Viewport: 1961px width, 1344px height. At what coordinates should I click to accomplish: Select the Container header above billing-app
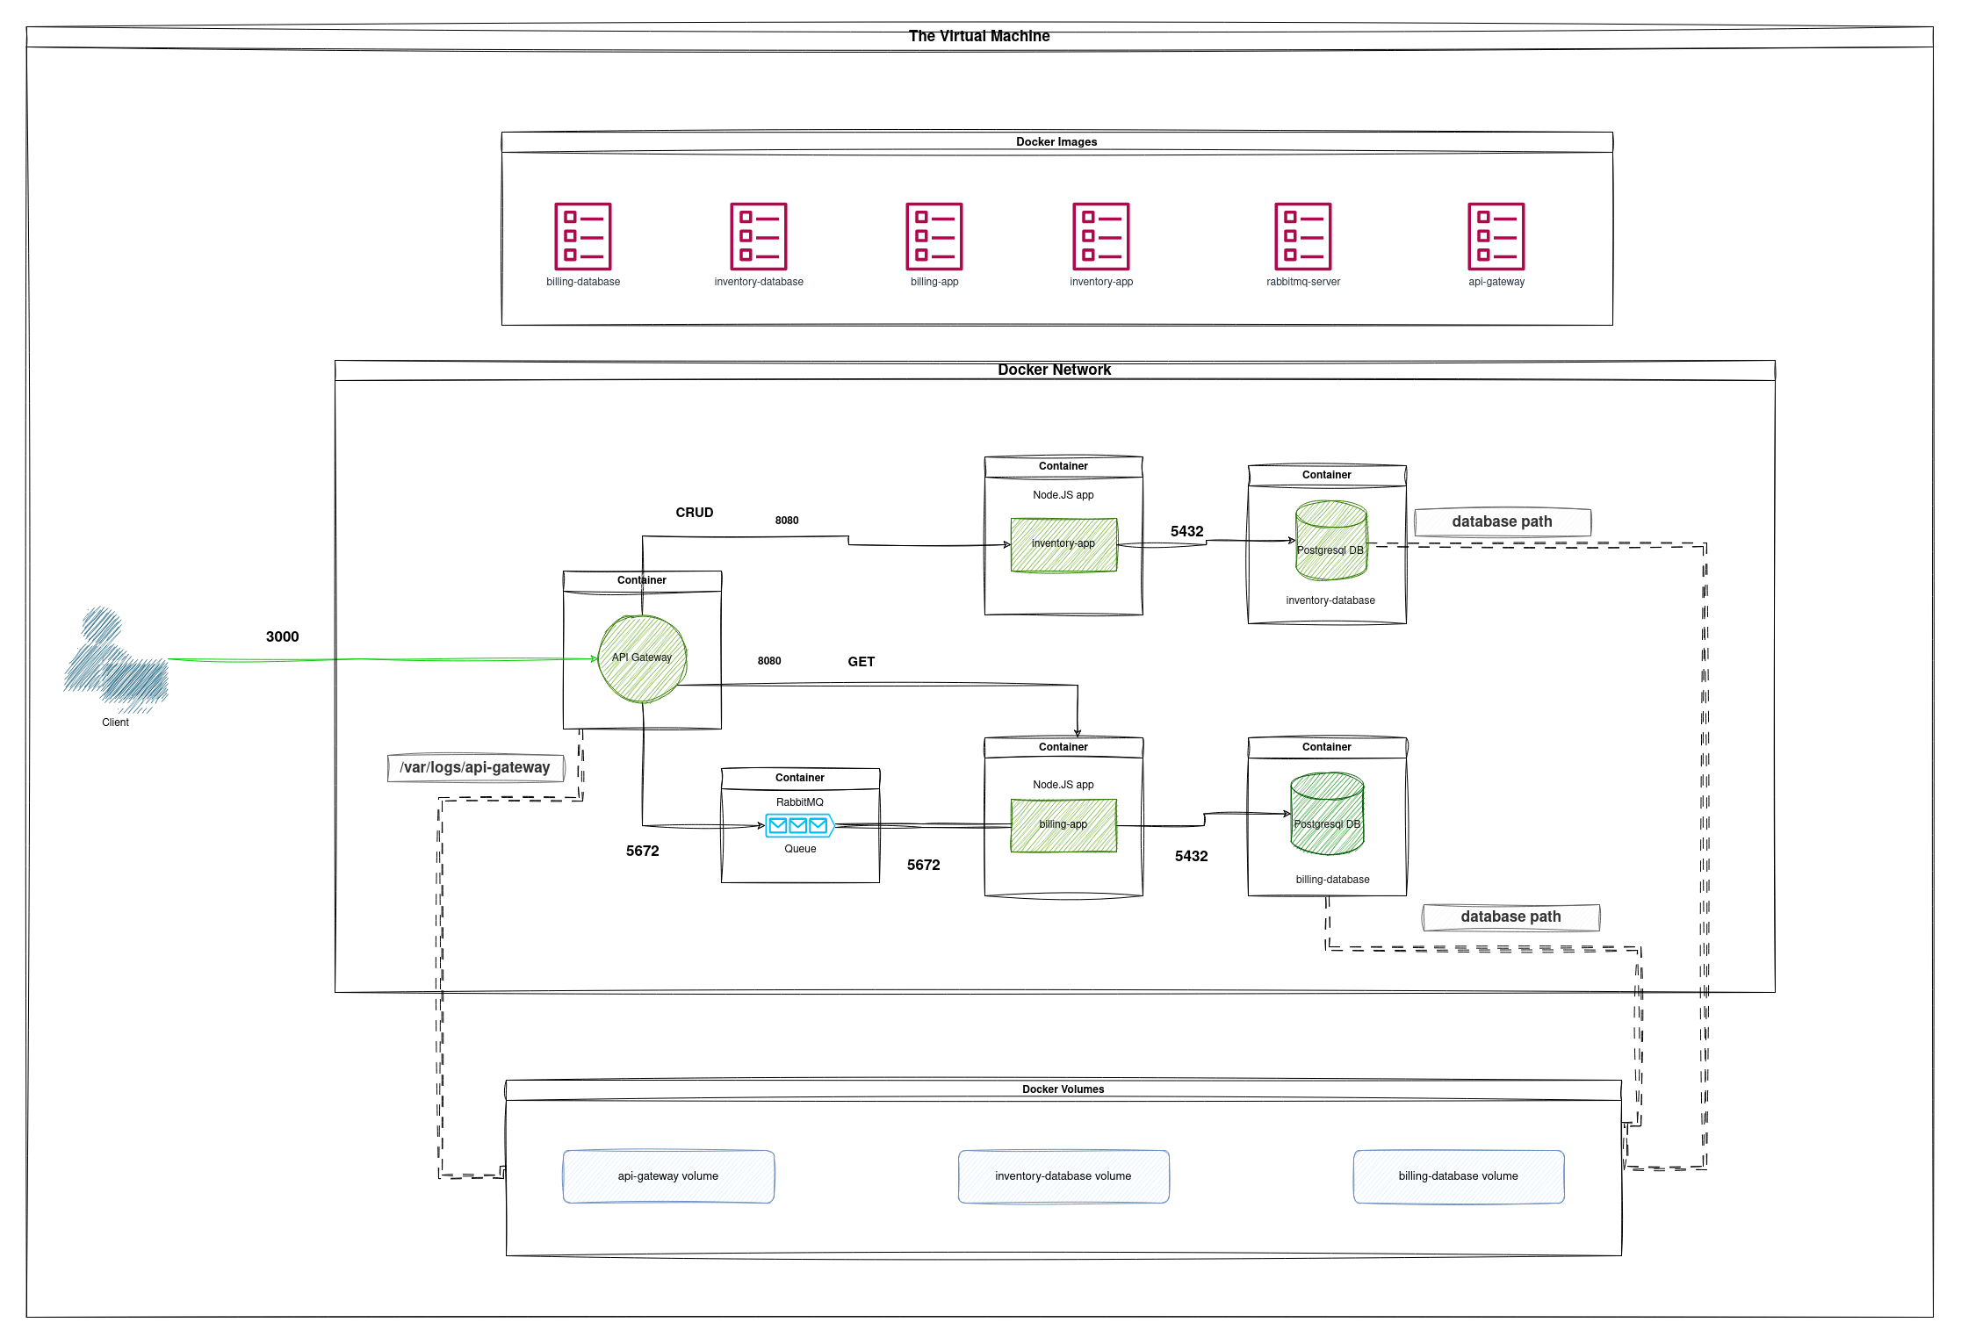point(1063,747)
